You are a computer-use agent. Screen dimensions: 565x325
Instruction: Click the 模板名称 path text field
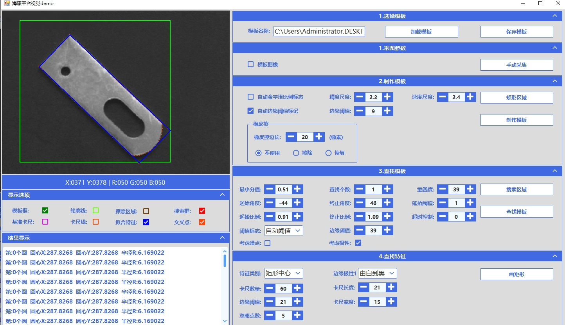point(319,32)
